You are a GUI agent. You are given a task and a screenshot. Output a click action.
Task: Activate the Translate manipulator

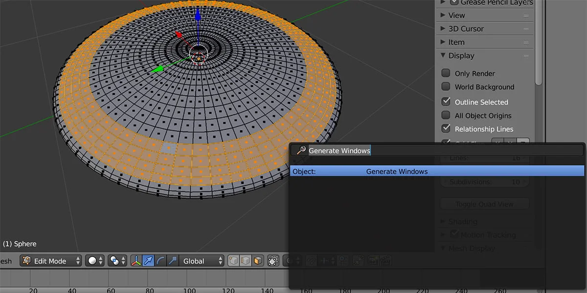coord(148,260)
